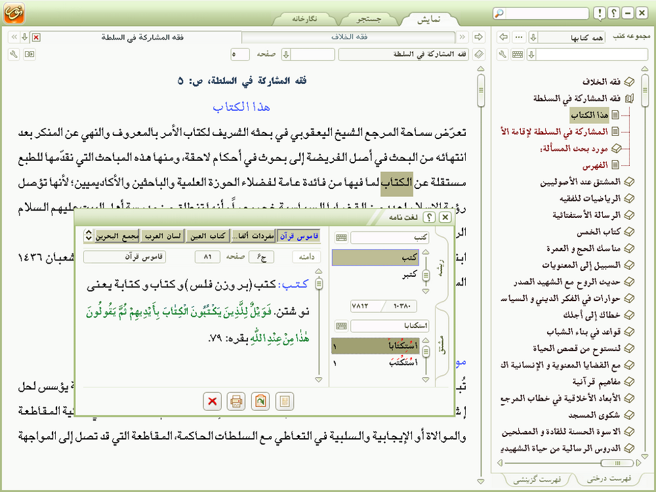Click the three dots button in collection toolbar
Image resolution: width=656 pixels, height=492 pixels.
tap(519, 37)
